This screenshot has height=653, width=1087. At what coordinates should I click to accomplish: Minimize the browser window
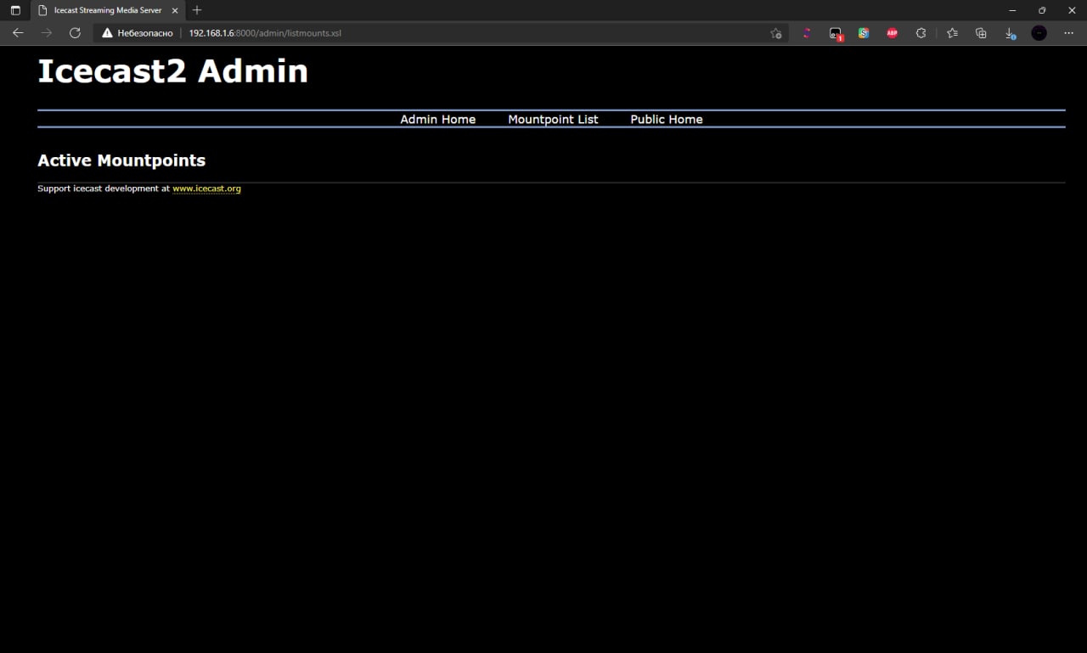click(1012, 10)
